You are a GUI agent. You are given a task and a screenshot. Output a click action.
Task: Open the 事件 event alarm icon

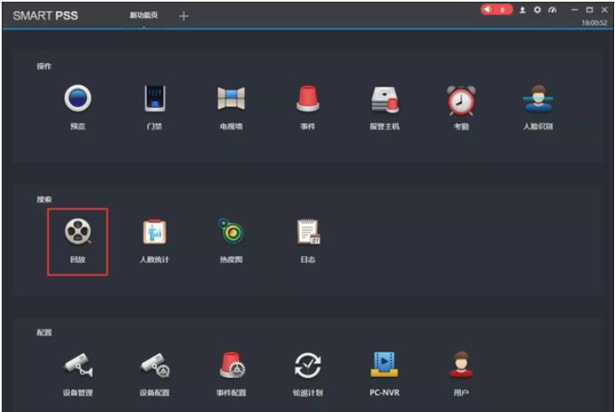tap(307, 100)
